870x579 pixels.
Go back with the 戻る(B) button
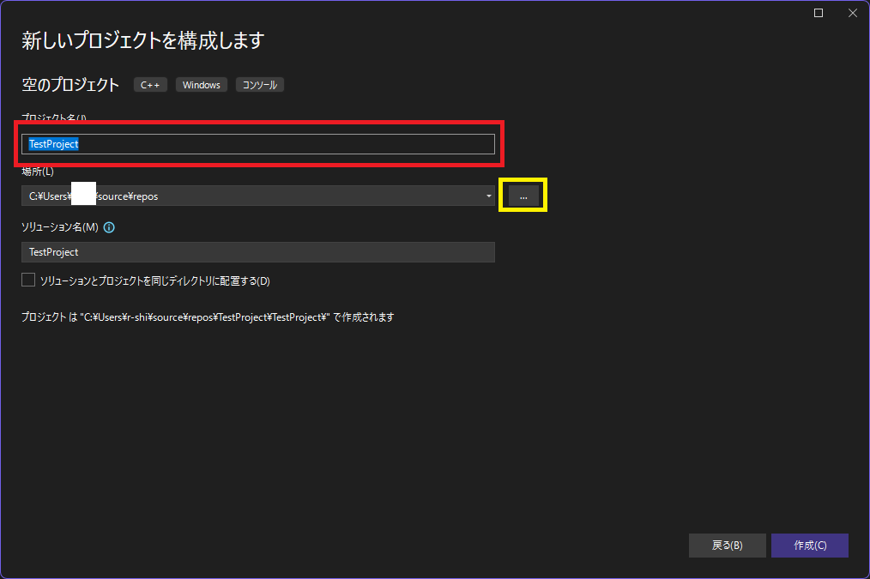point(727,546)
